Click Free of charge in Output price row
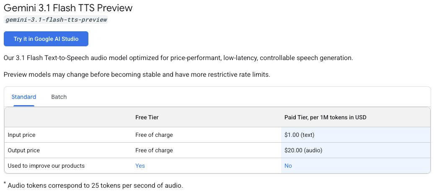 (154, 151)
